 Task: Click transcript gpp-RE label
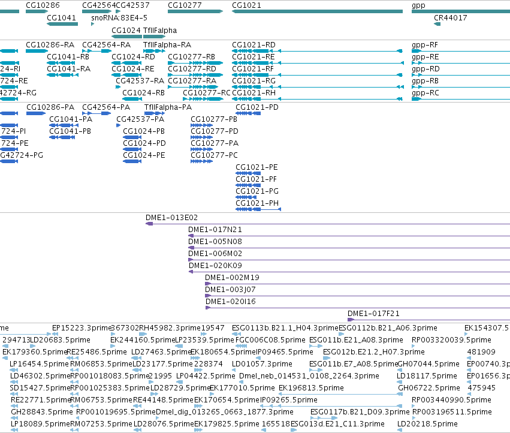pyautogui.click(x=424, y=56)
